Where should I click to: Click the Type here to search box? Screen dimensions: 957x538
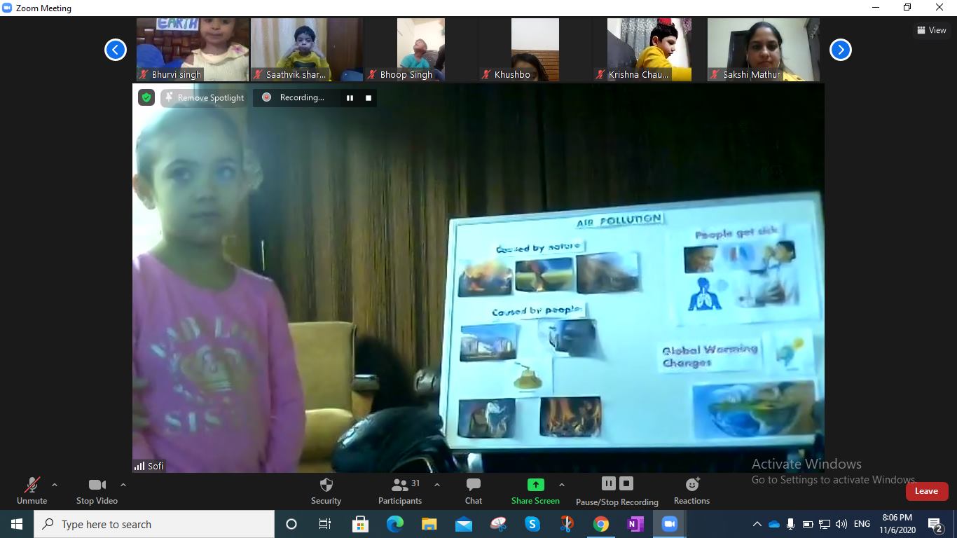tap(154, 524)
